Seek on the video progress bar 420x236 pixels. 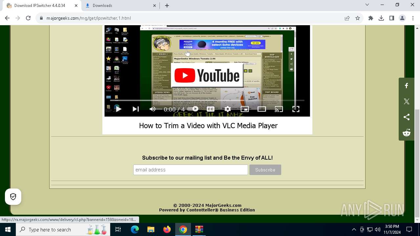207,100
